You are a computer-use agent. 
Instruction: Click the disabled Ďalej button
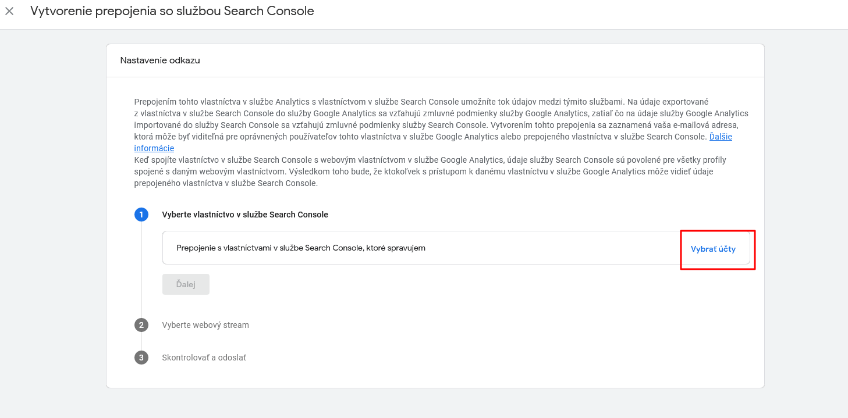[186, 284]
